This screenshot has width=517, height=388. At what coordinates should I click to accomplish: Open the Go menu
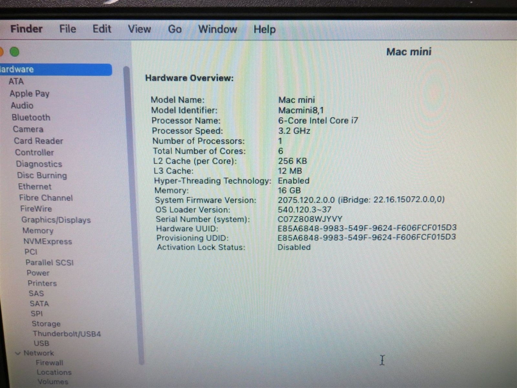pos(175,29)
